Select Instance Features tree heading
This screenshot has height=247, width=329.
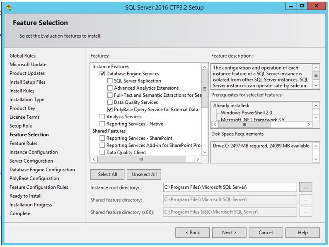[111, 67]
